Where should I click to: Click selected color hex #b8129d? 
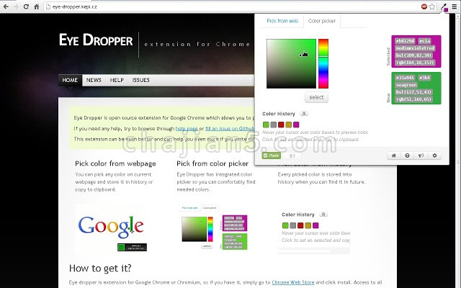(405, 41)
